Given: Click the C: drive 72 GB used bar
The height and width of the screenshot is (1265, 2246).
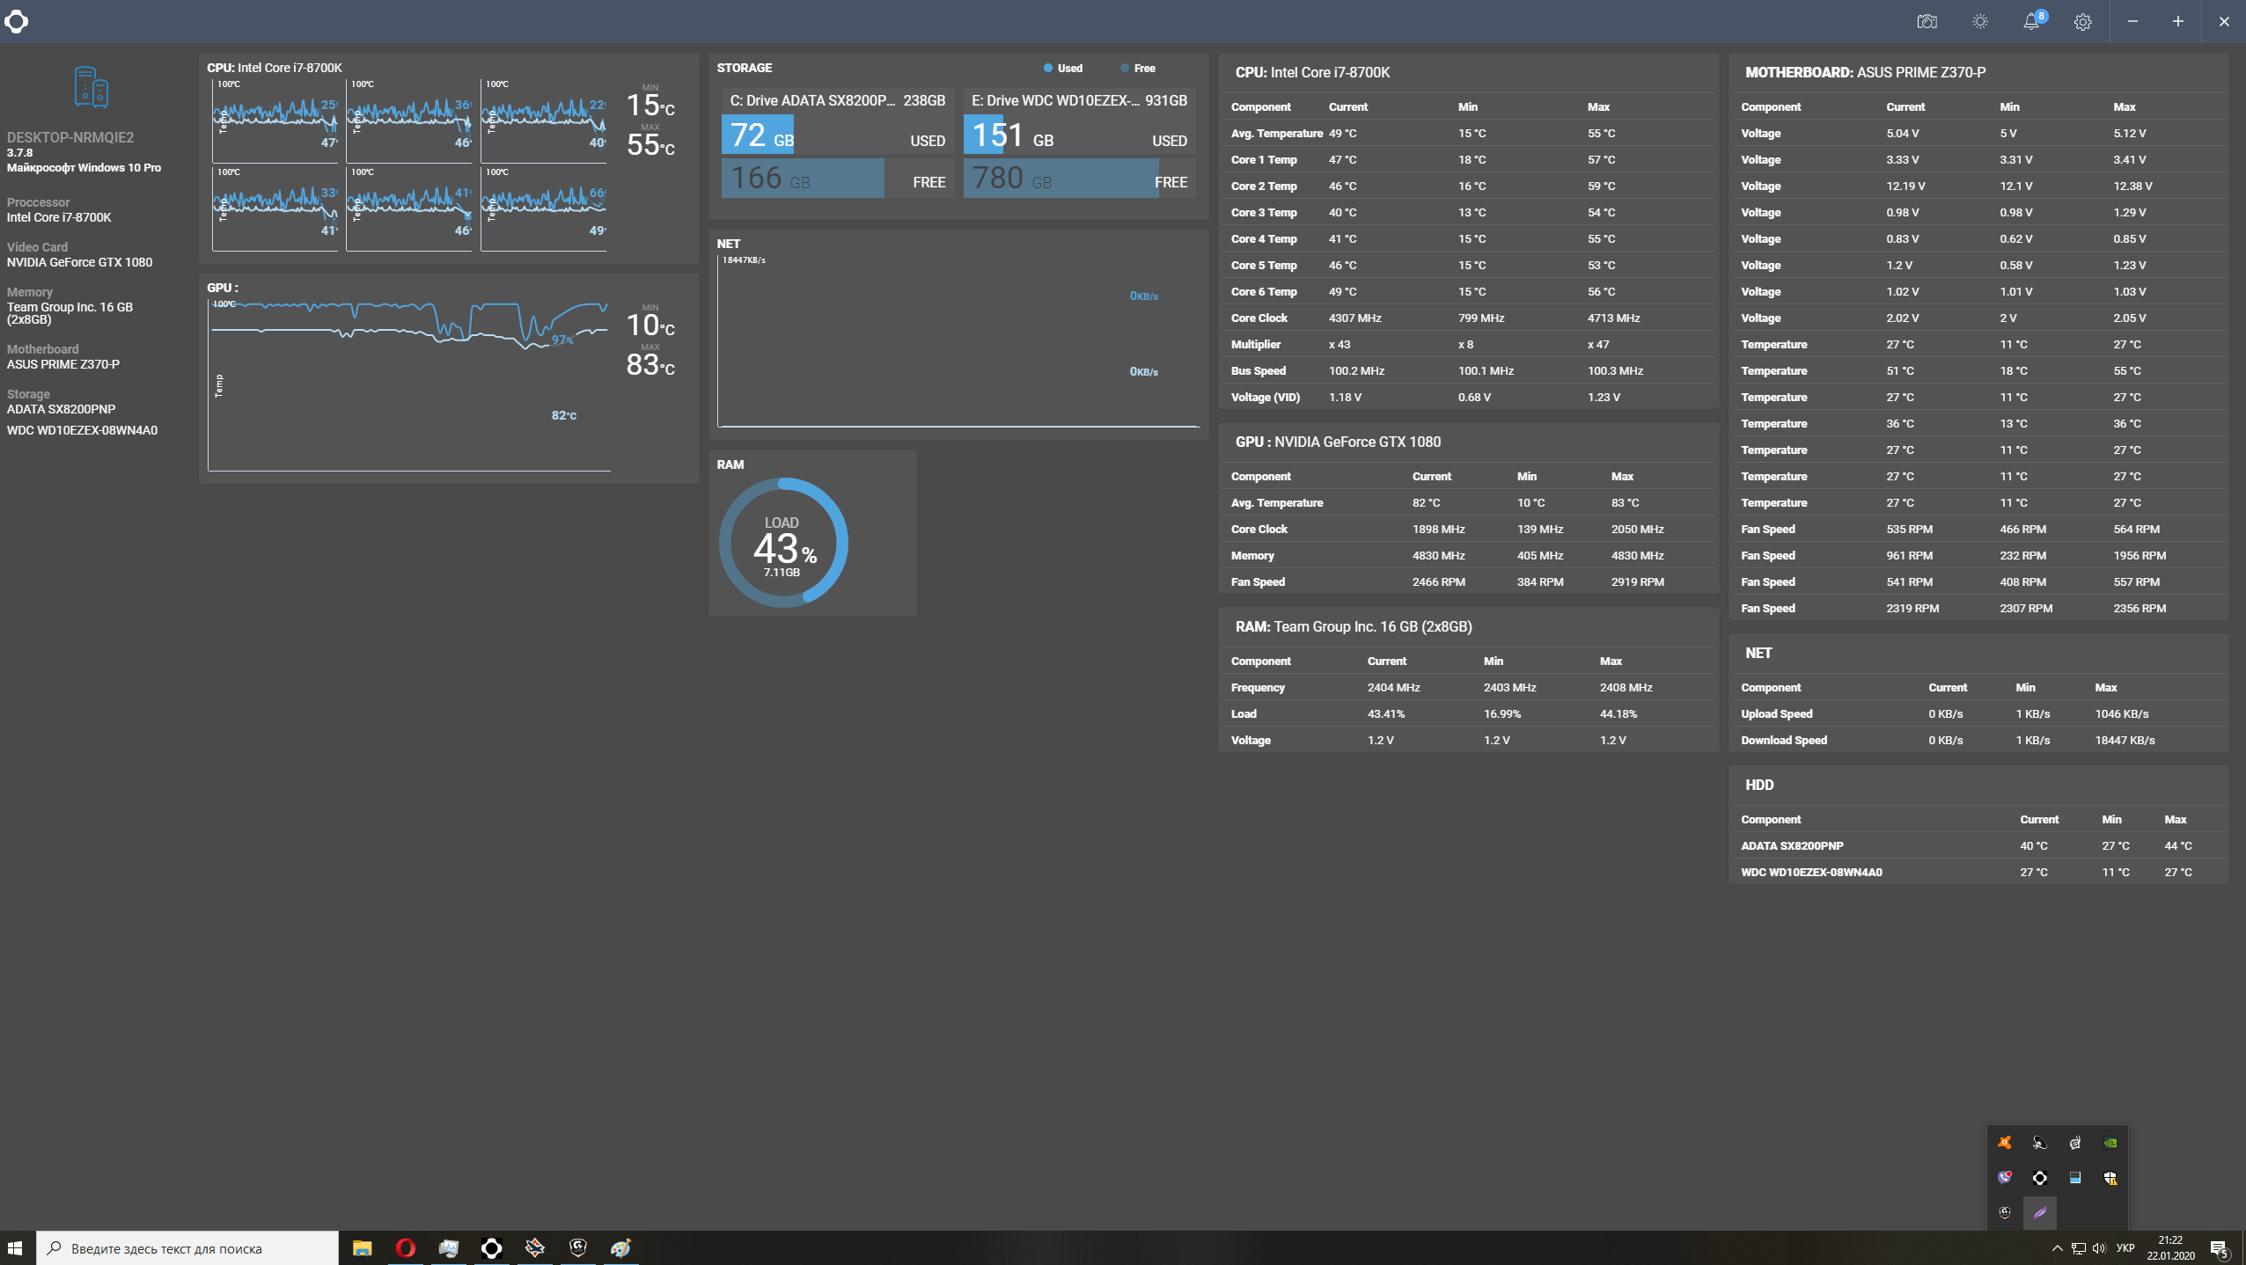Looking at the screenshot, I should click(x=758, y=135).
